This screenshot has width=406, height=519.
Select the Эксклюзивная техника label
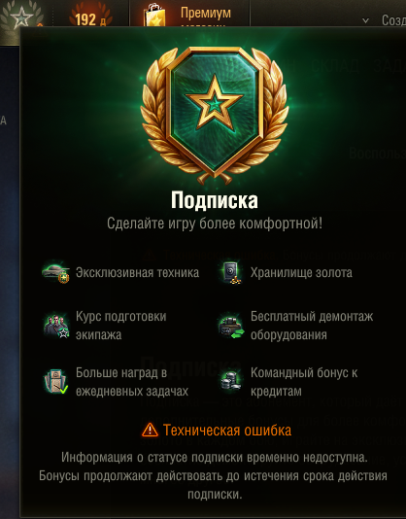(x=137, y=273)
